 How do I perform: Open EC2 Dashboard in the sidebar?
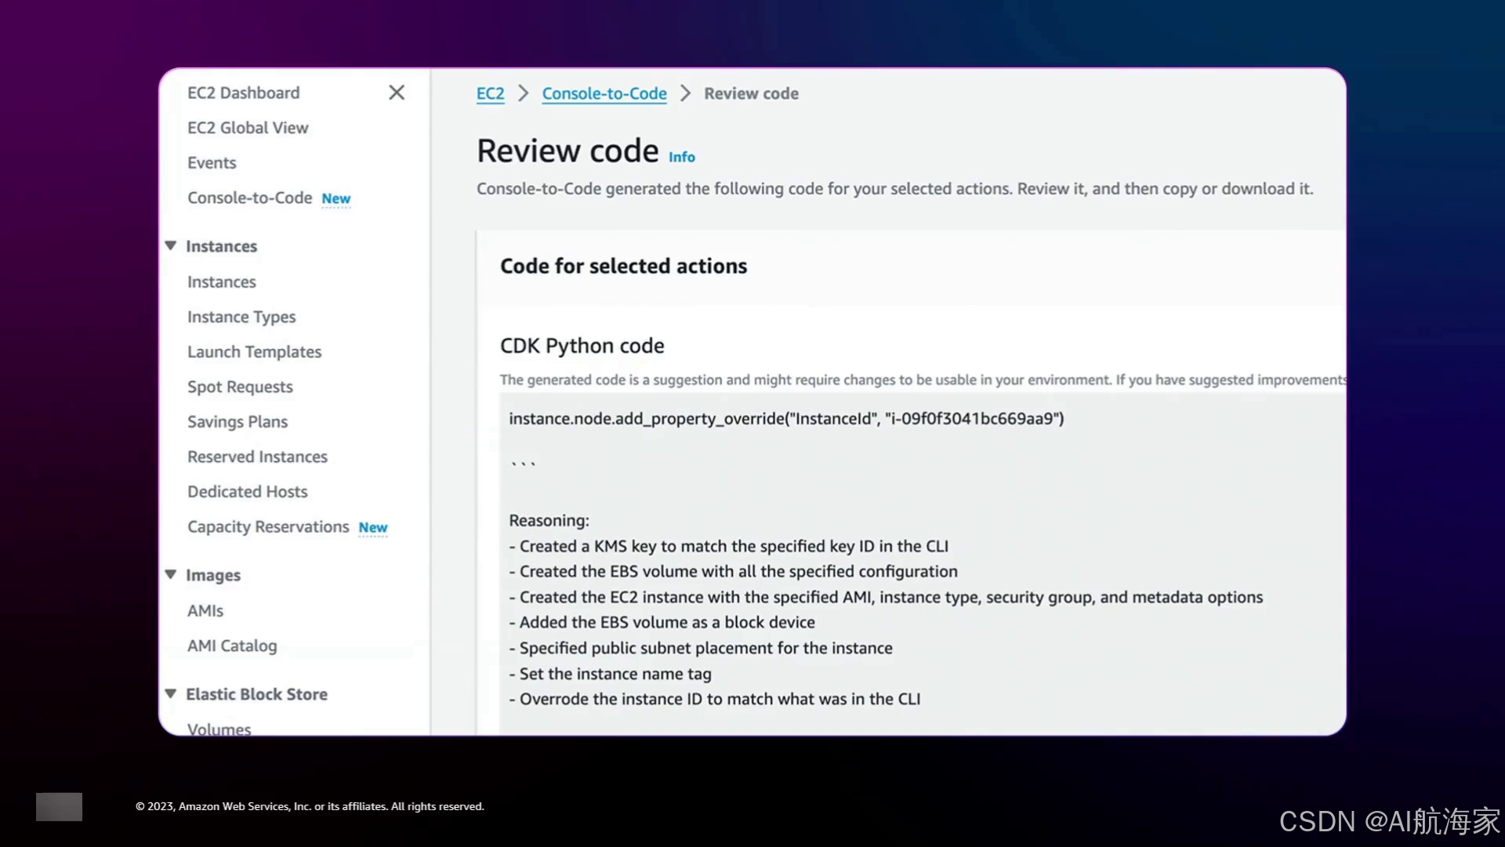pyautogui.click(x=243, y=93)
